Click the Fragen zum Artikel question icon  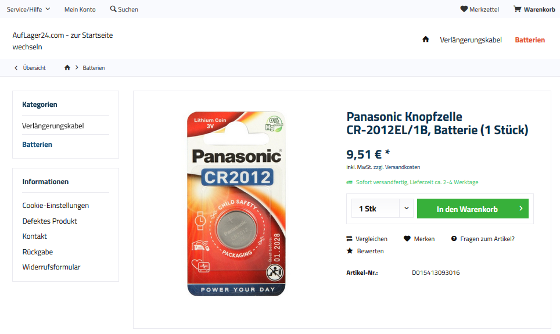454,239
